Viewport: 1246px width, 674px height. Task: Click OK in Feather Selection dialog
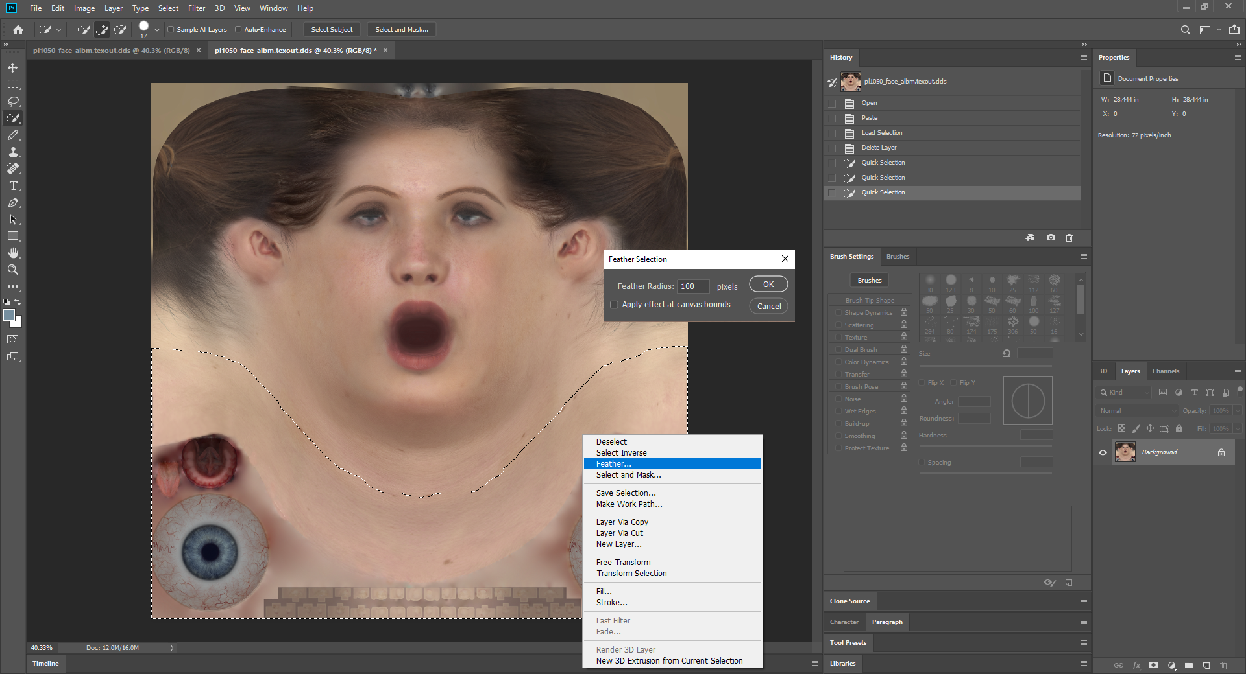coord(768,285)
